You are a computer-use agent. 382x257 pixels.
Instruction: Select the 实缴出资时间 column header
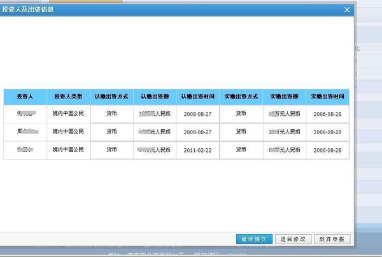pyautogui.click(x=327, y=97)
